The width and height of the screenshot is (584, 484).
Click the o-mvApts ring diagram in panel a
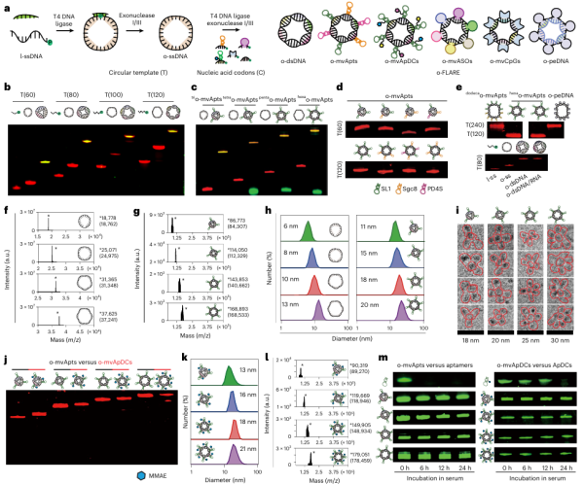pyautogui.click(x=345, y=29)
